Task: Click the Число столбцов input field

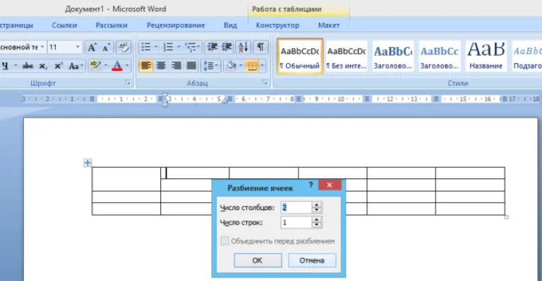Action: [296, 207]
